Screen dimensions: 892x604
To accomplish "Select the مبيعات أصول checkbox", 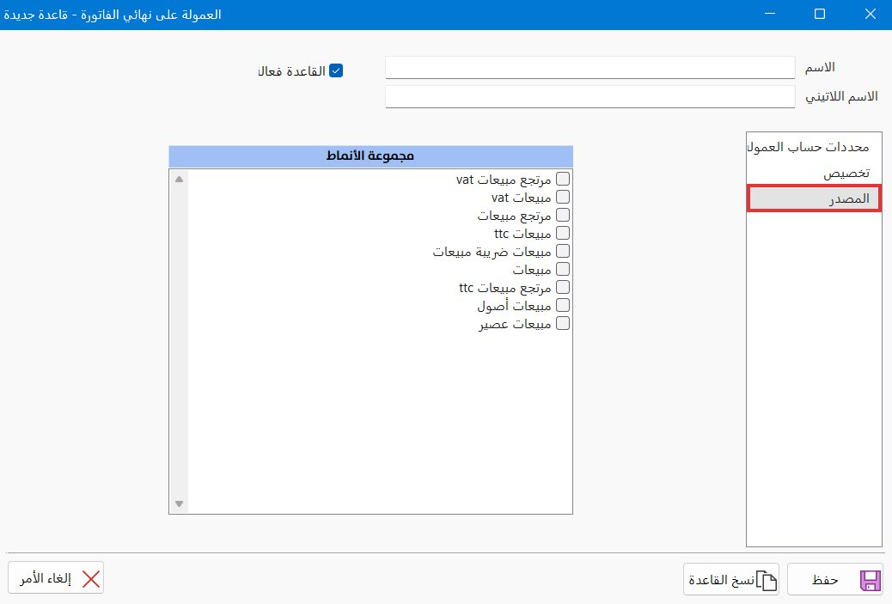I will [563, 305].
